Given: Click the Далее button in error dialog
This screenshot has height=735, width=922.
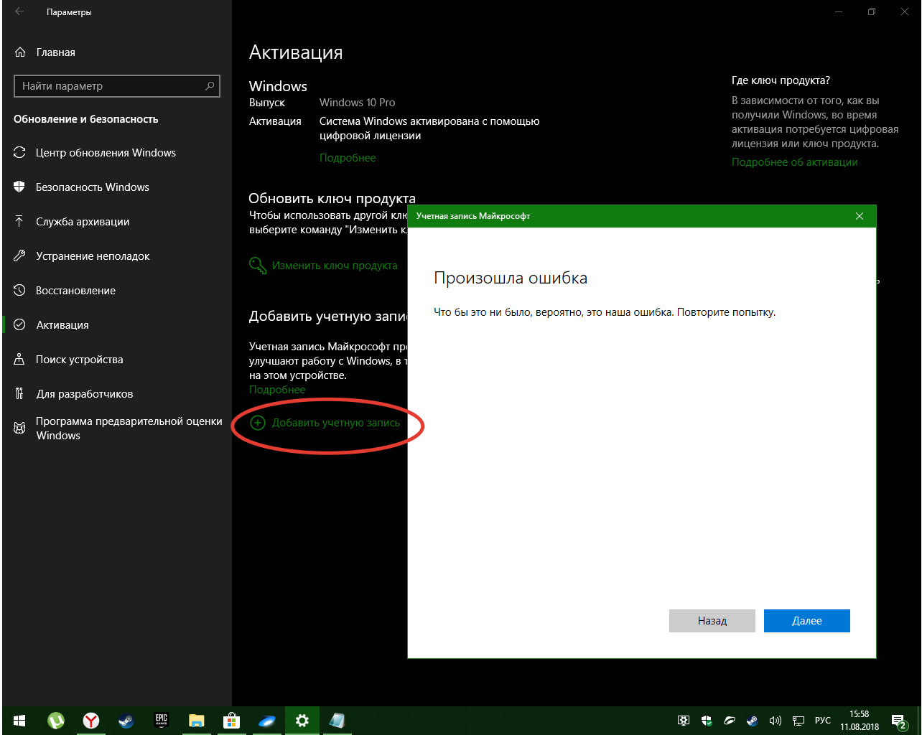Looking at the screenshot, I should [x=807, y=621].
